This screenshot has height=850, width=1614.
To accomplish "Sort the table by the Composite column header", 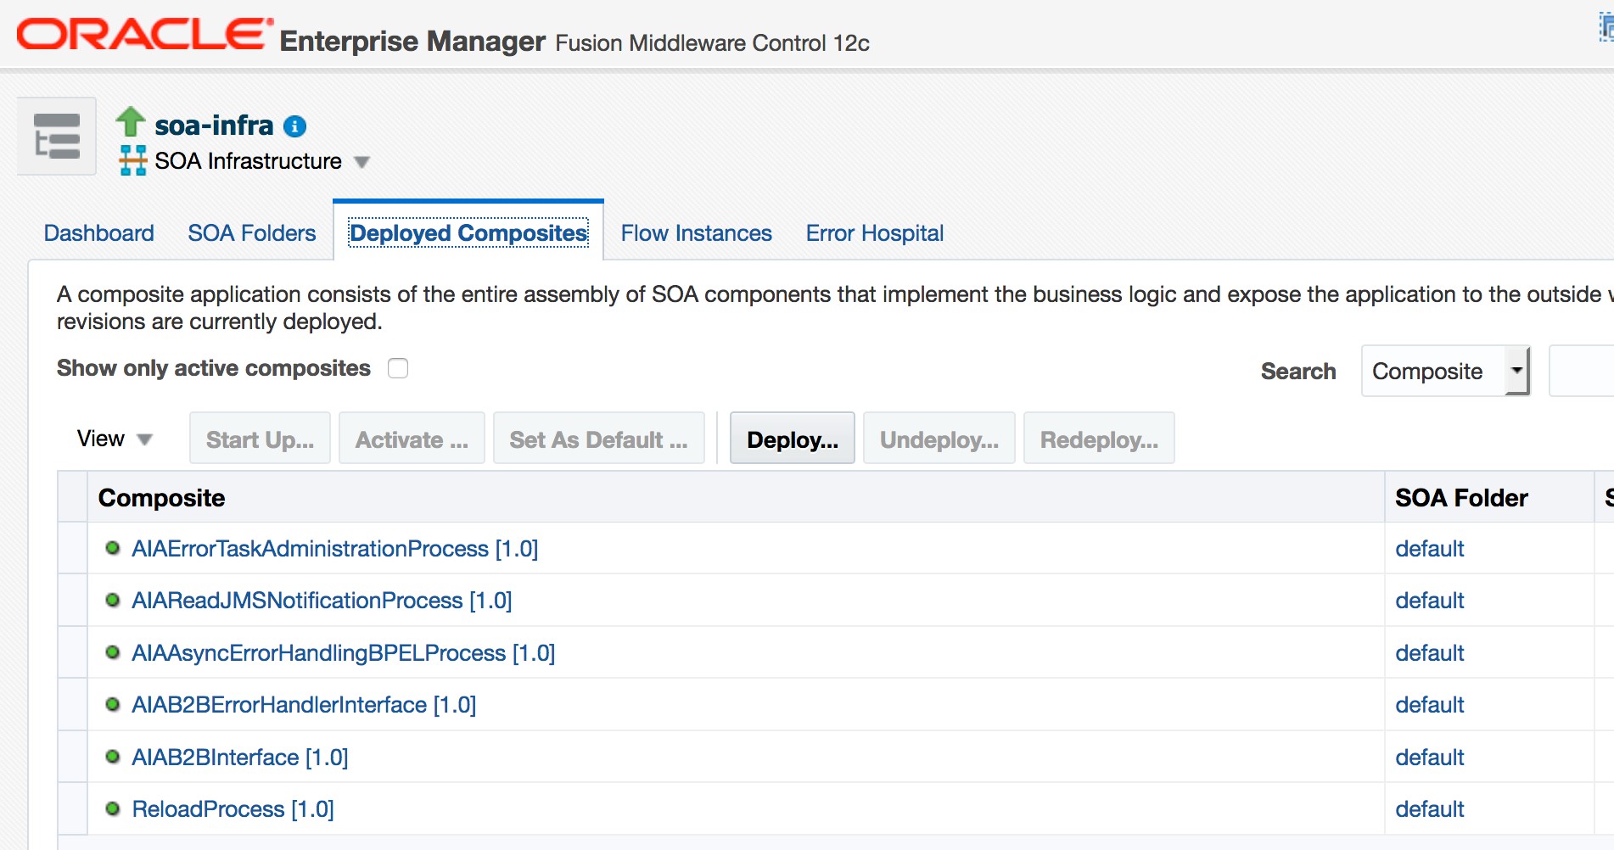I will point(161,497).
